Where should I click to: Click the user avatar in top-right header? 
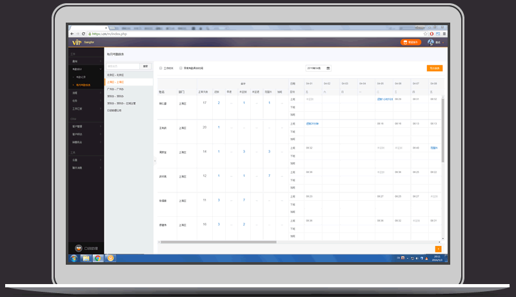coord(430,42)
